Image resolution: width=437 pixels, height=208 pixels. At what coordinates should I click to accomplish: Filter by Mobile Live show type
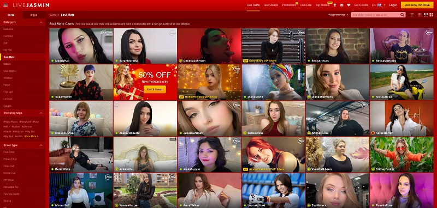[9, 173]
